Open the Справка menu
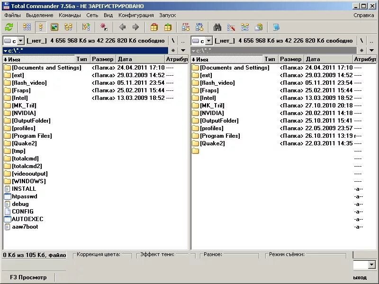The width and height of the screenshot is (379, 284). click(x=363, y=15)
